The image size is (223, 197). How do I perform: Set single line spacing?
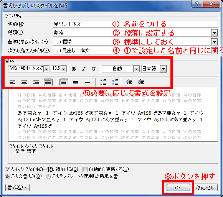tap(64, 82)
